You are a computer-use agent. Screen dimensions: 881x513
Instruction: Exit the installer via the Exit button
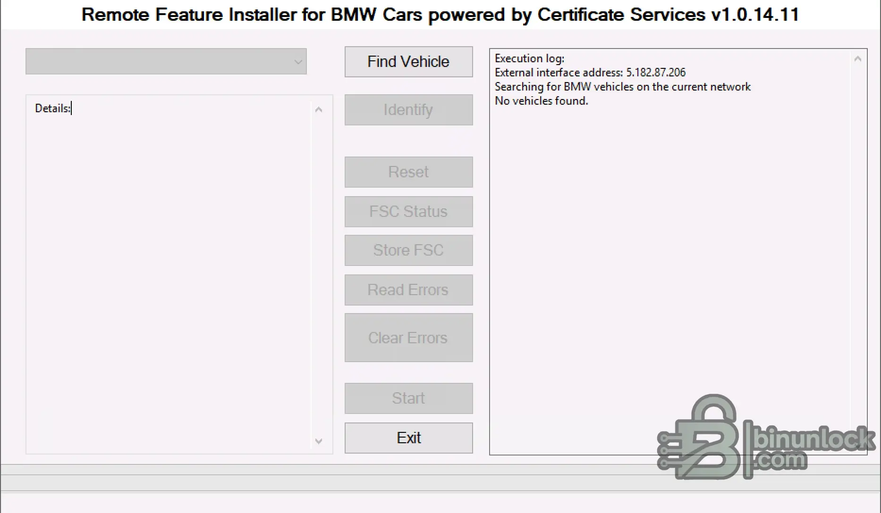(x=408, y=438)
